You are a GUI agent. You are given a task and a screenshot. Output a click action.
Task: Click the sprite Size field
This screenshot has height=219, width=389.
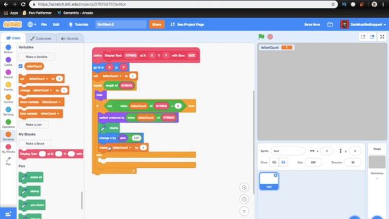314,162
